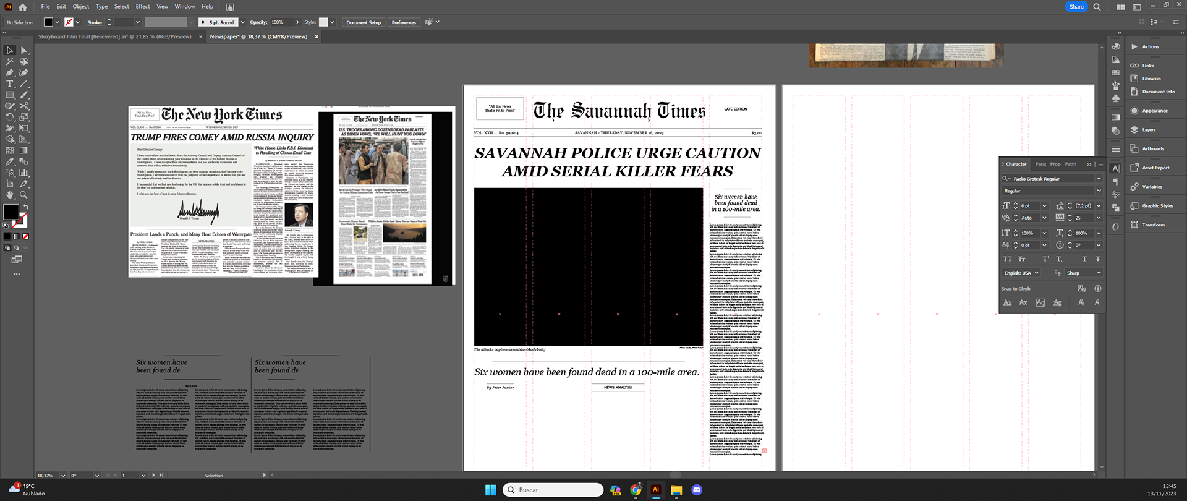Open the zoom level 18,37% dropdown
The image size is (1187, 501).
[x=62, y=476]
